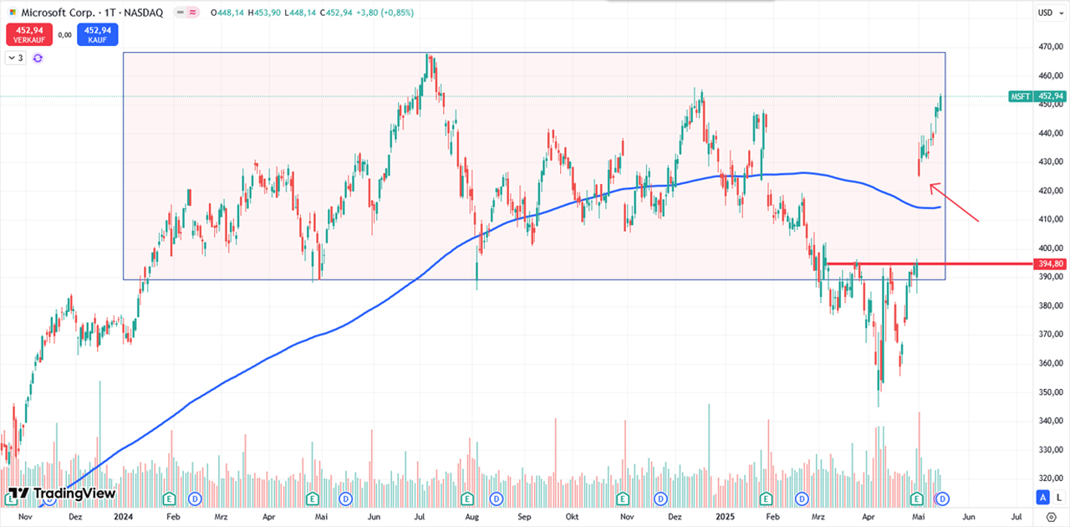Open the earnings E marker by Feb 2024
This screenshot has width=1070, height=527.
(170, 499)
